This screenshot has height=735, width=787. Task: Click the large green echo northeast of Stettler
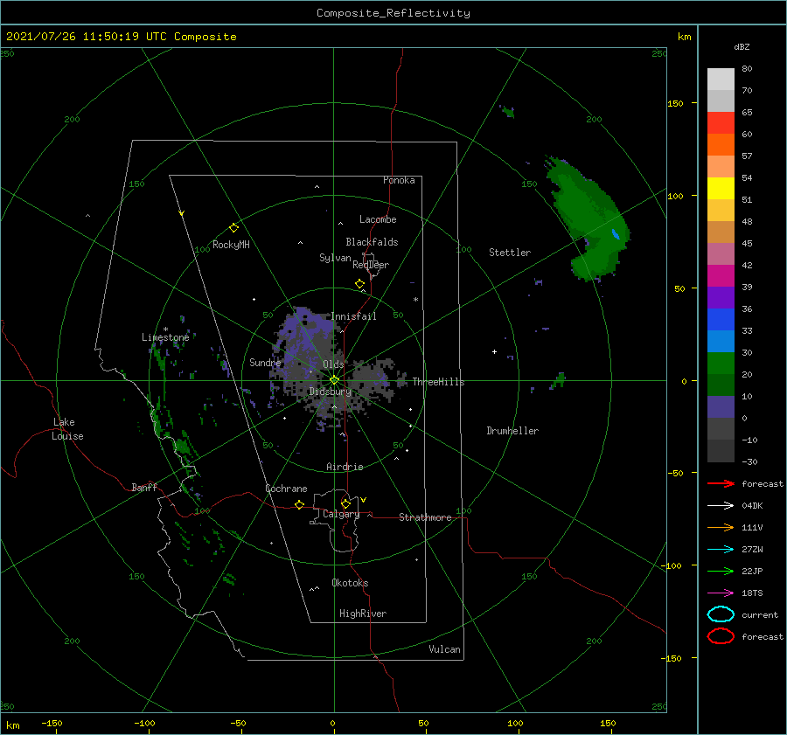pyautogui.click(x=589, y=218)
